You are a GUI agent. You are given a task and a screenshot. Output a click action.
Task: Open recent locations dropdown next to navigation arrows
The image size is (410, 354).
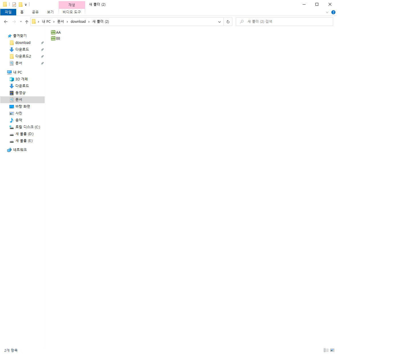tap(20, 21)
